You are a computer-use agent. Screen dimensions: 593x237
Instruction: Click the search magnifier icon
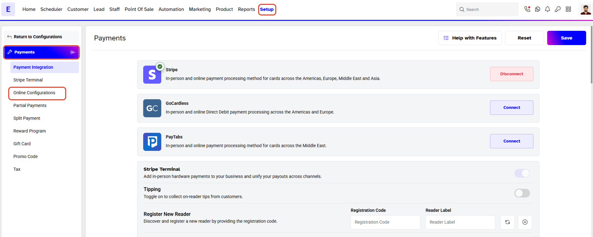462,10
